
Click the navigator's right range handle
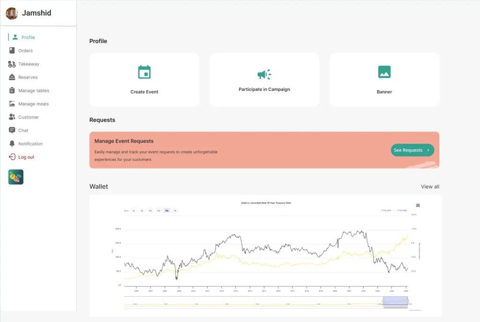click(408, 301)
